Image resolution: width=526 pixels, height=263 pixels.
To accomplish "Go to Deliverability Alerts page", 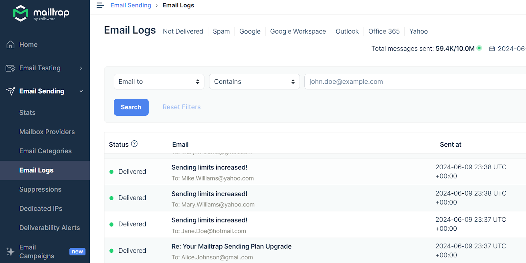I will click(x=50, y=228).
